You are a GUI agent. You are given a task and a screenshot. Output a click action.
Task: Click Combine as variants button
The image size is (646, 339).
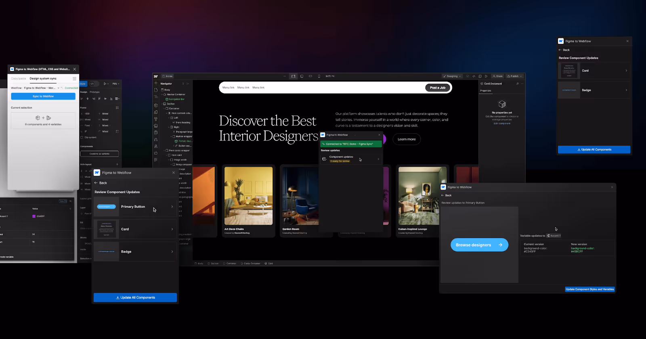[99, 154]
